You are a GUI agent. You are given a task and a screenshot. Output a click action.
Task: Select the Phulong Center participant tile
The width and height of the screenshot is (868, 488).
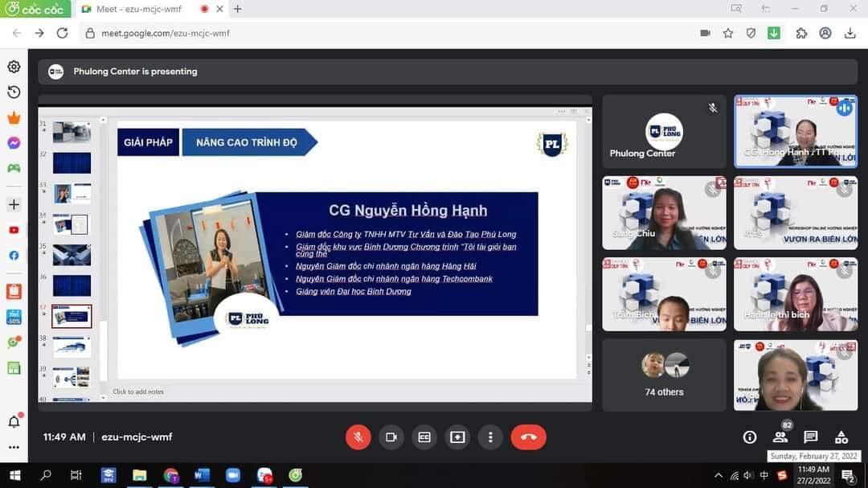click(x=664, y=132)
